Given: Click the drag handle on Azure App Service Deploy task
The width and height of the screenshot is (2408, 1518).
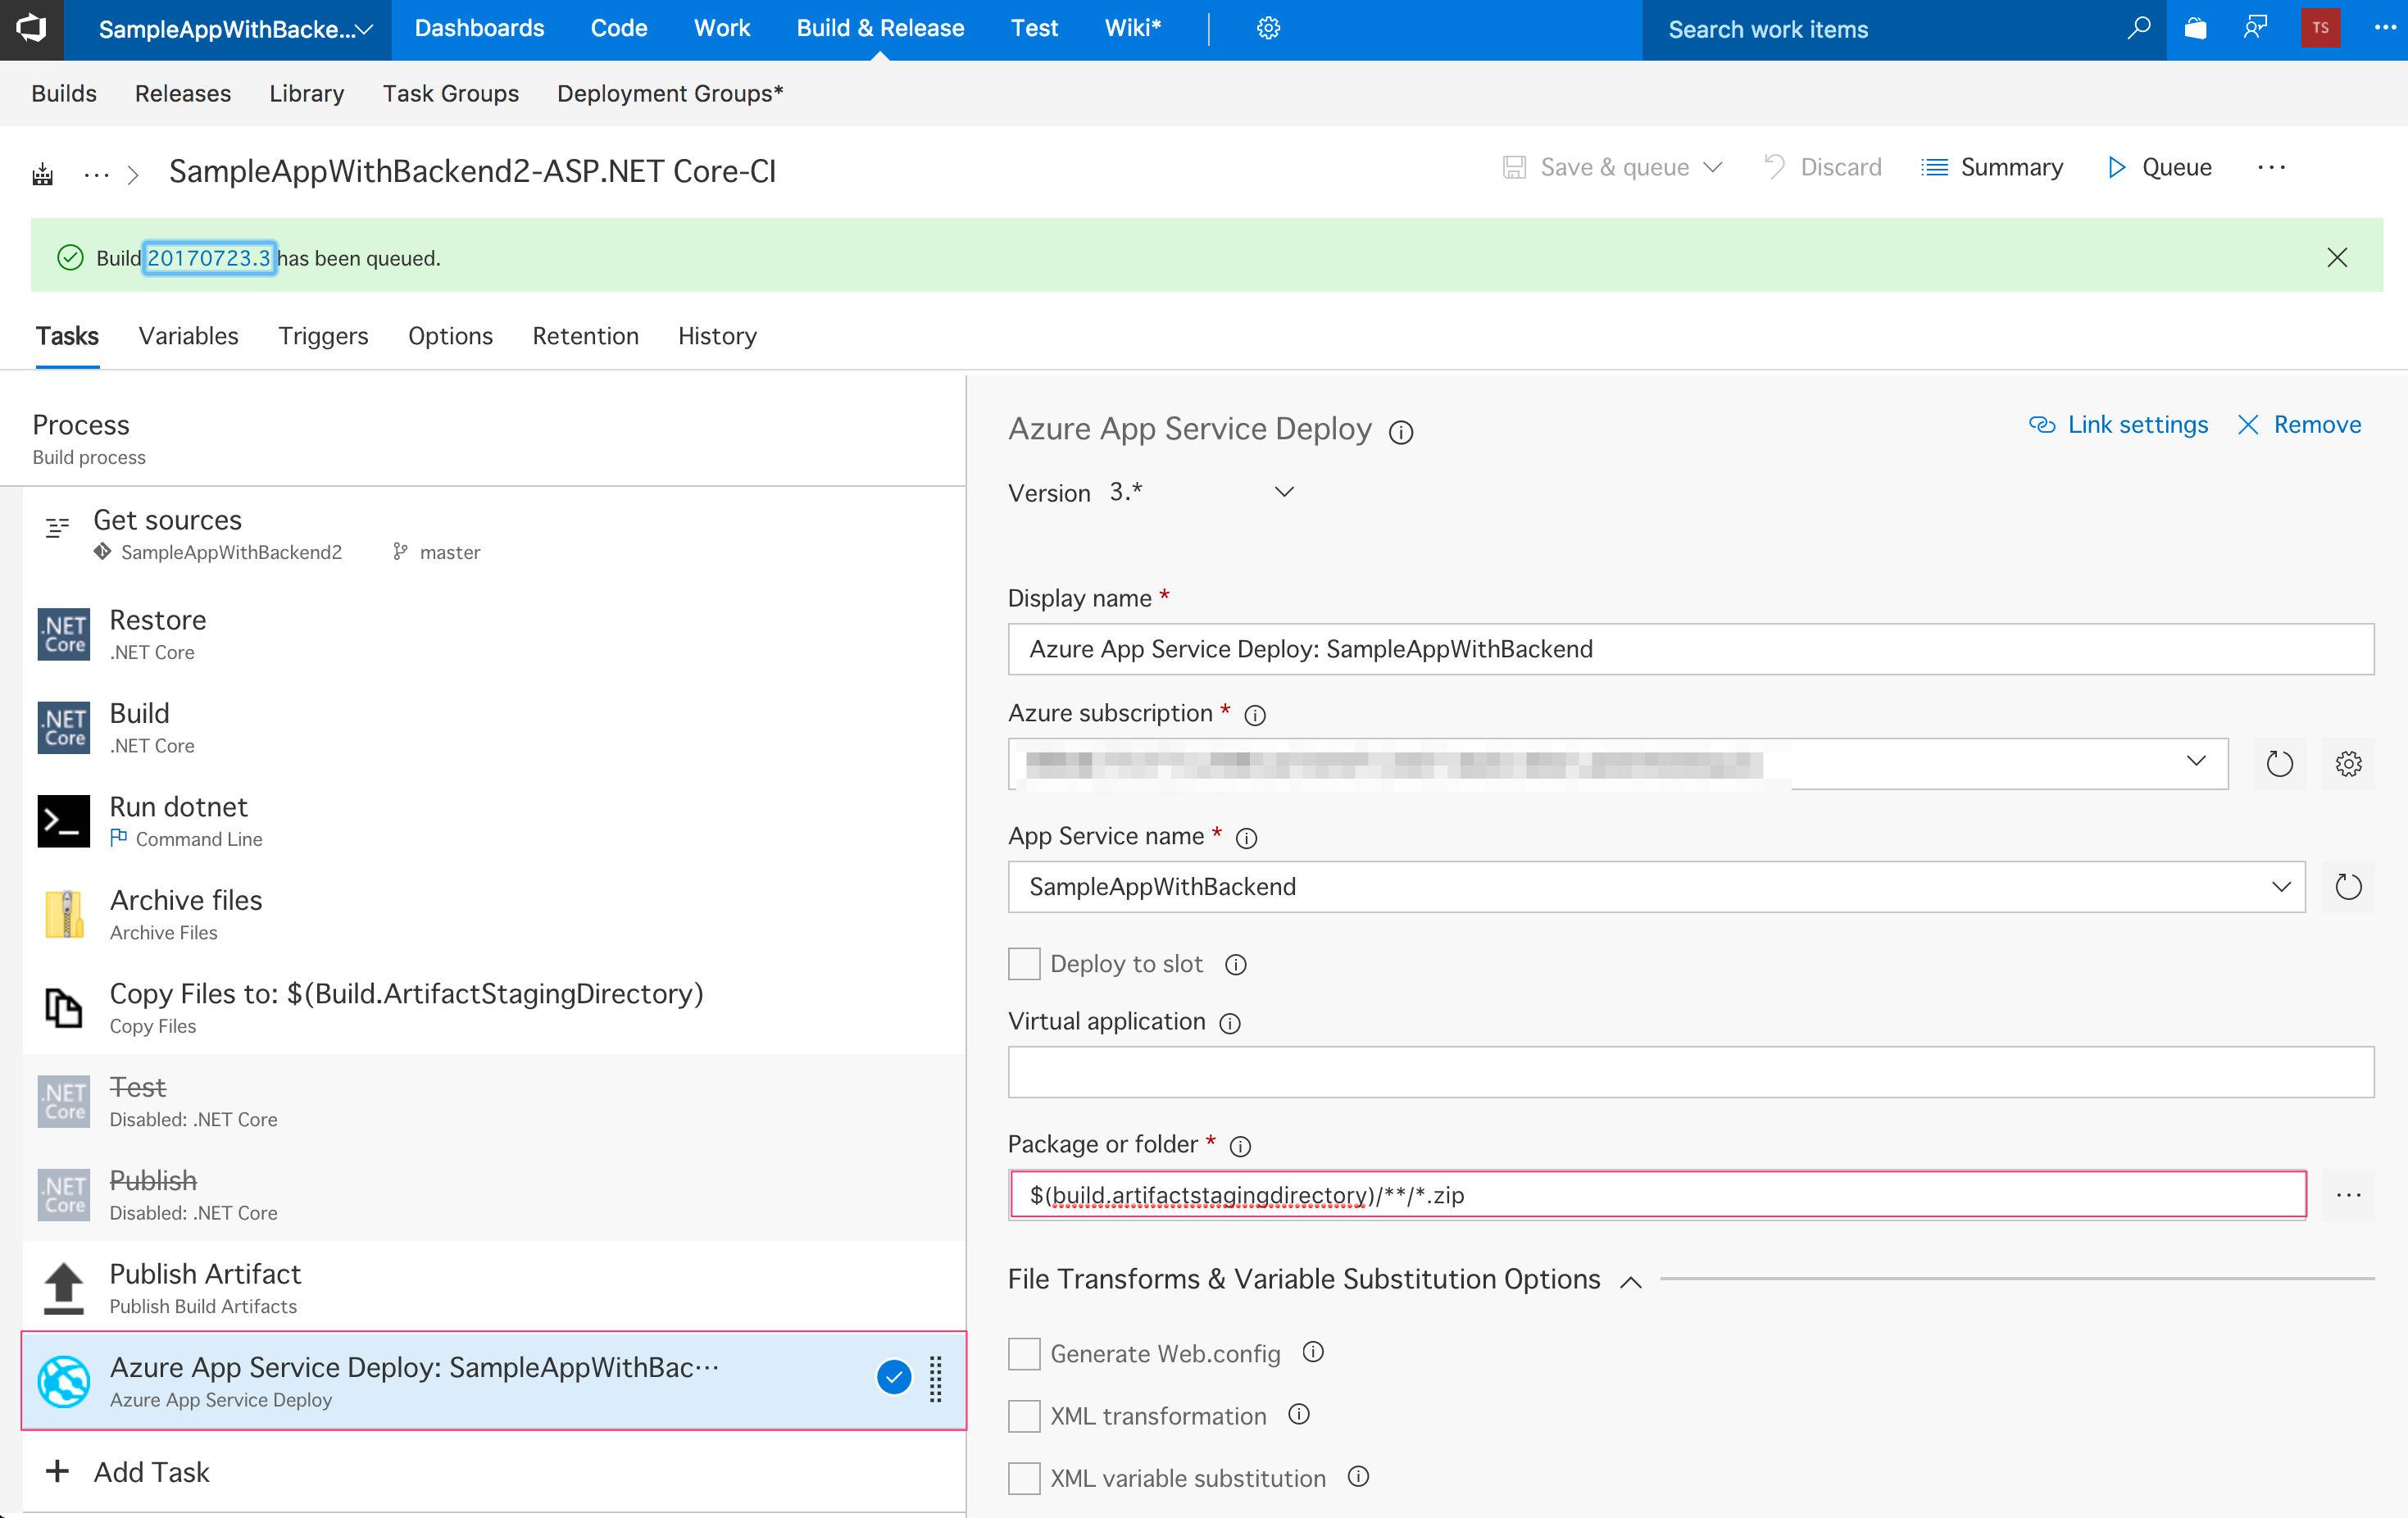Looking at the screenshot, I should tap(936, 1380).
